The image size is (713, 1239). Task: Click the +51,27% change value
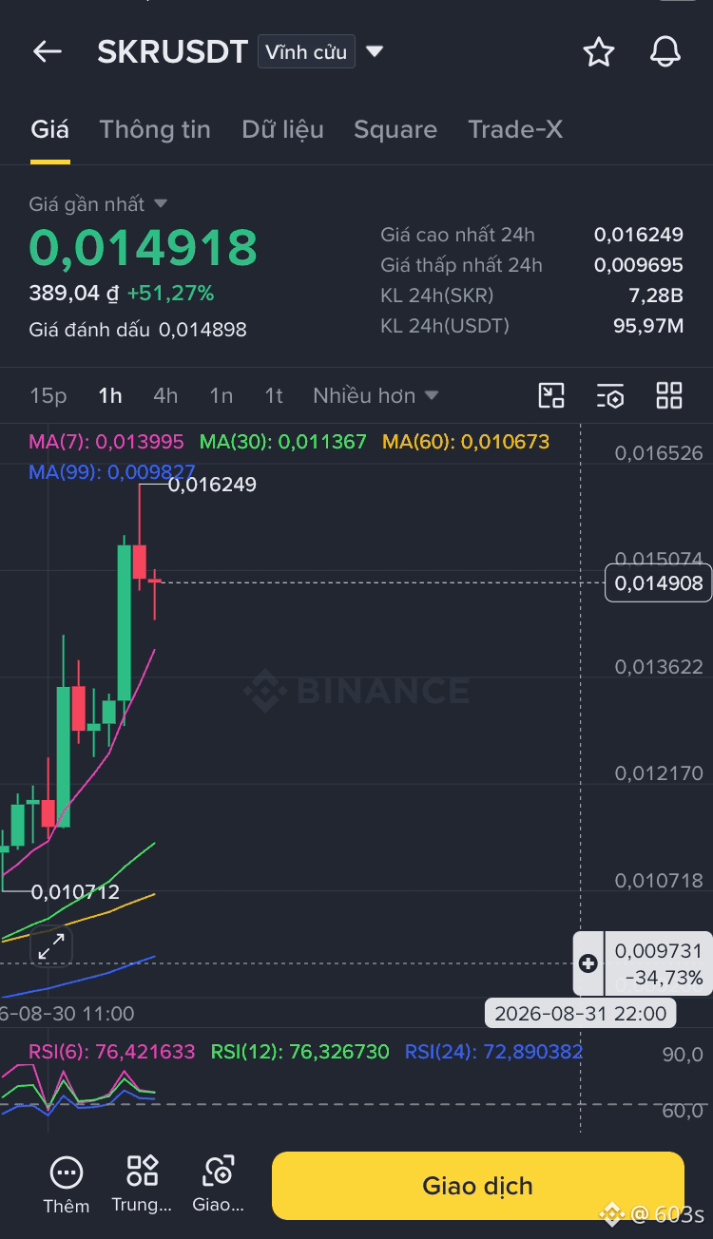(170, 294)
